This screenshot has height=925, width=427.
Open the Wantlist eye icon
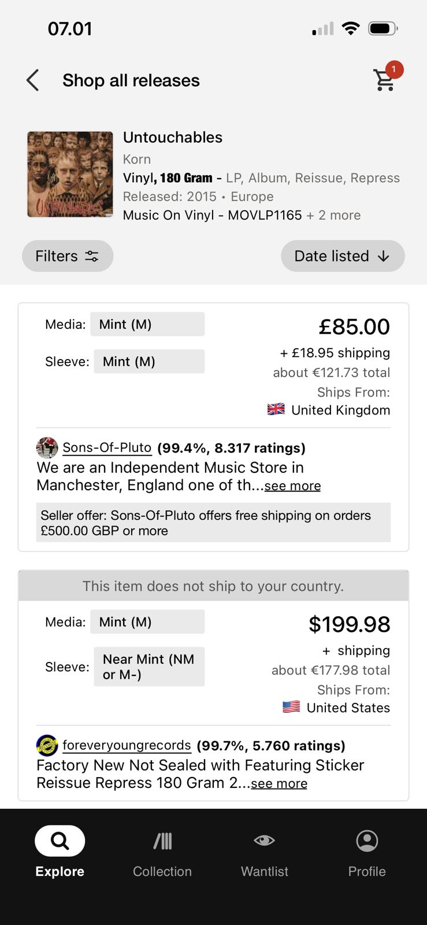264,840
